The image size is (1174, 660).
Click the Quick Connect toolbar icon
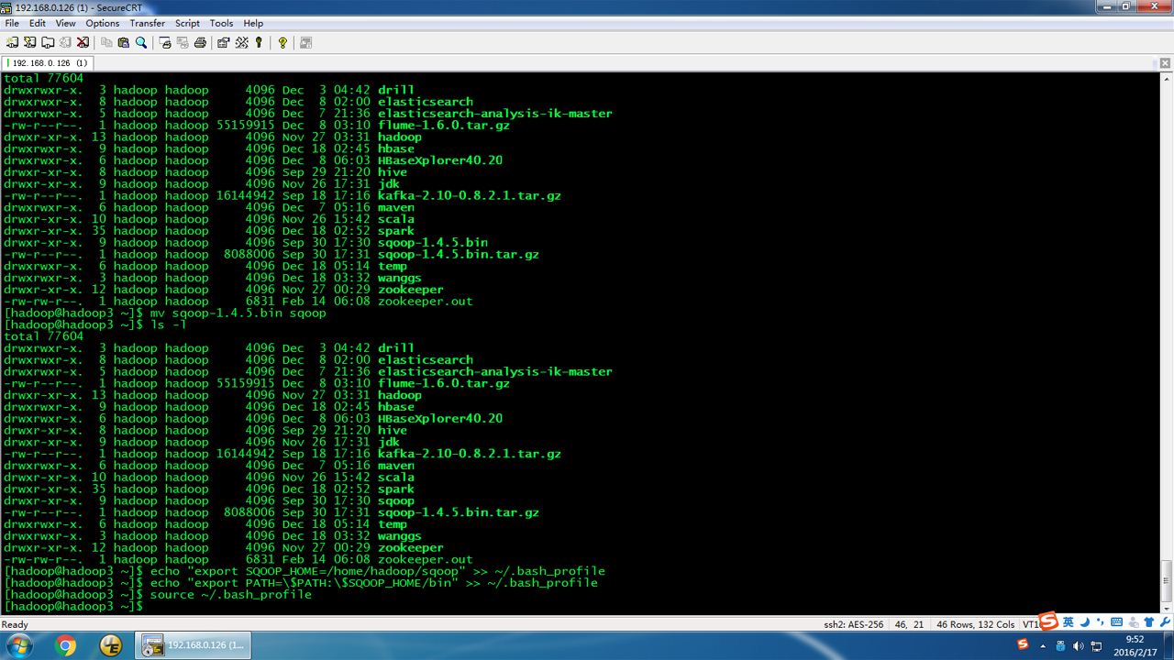29,42
